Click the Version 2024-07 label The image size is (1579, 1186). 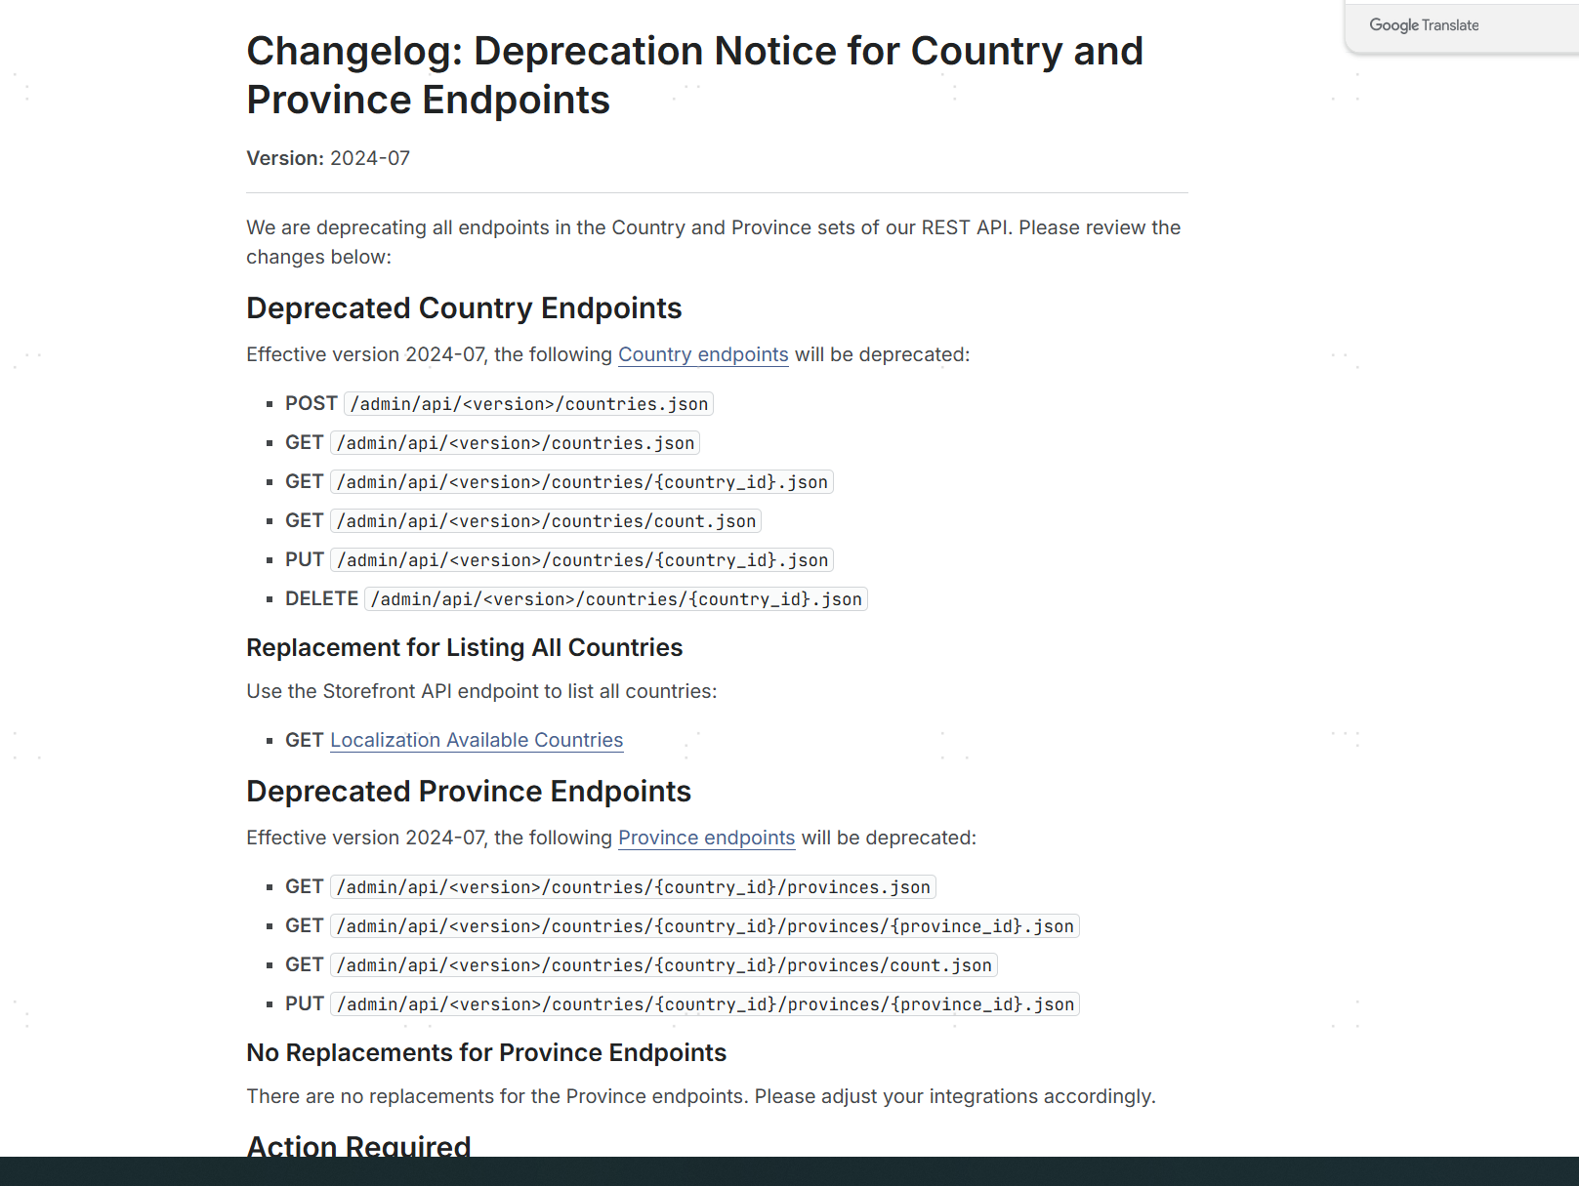(328, 158)
